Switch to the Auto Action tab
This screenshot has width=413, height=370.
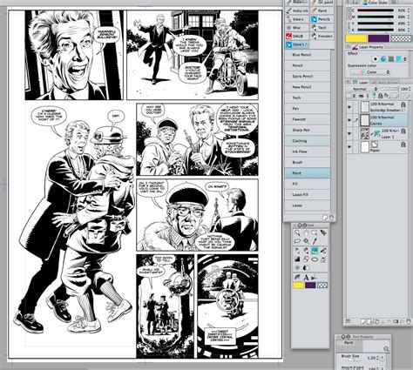[x=384, y=82]
